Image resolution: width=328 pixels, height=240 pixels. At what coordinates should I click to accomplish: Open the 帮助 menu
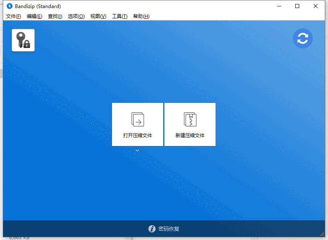click(141, 16)
